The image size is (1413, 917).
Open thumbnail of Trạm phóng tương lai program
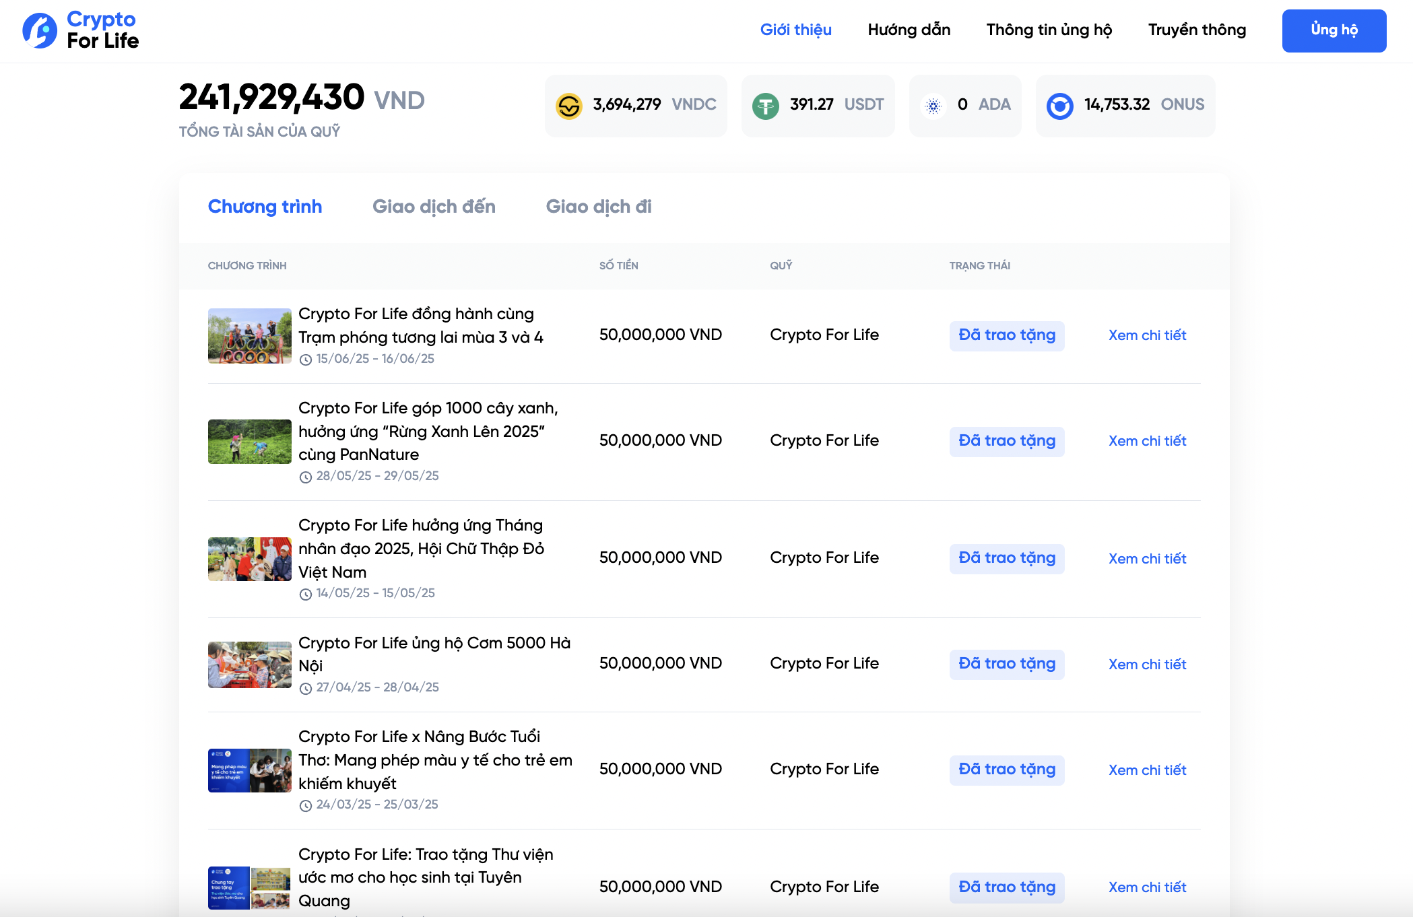coord(250,336)
